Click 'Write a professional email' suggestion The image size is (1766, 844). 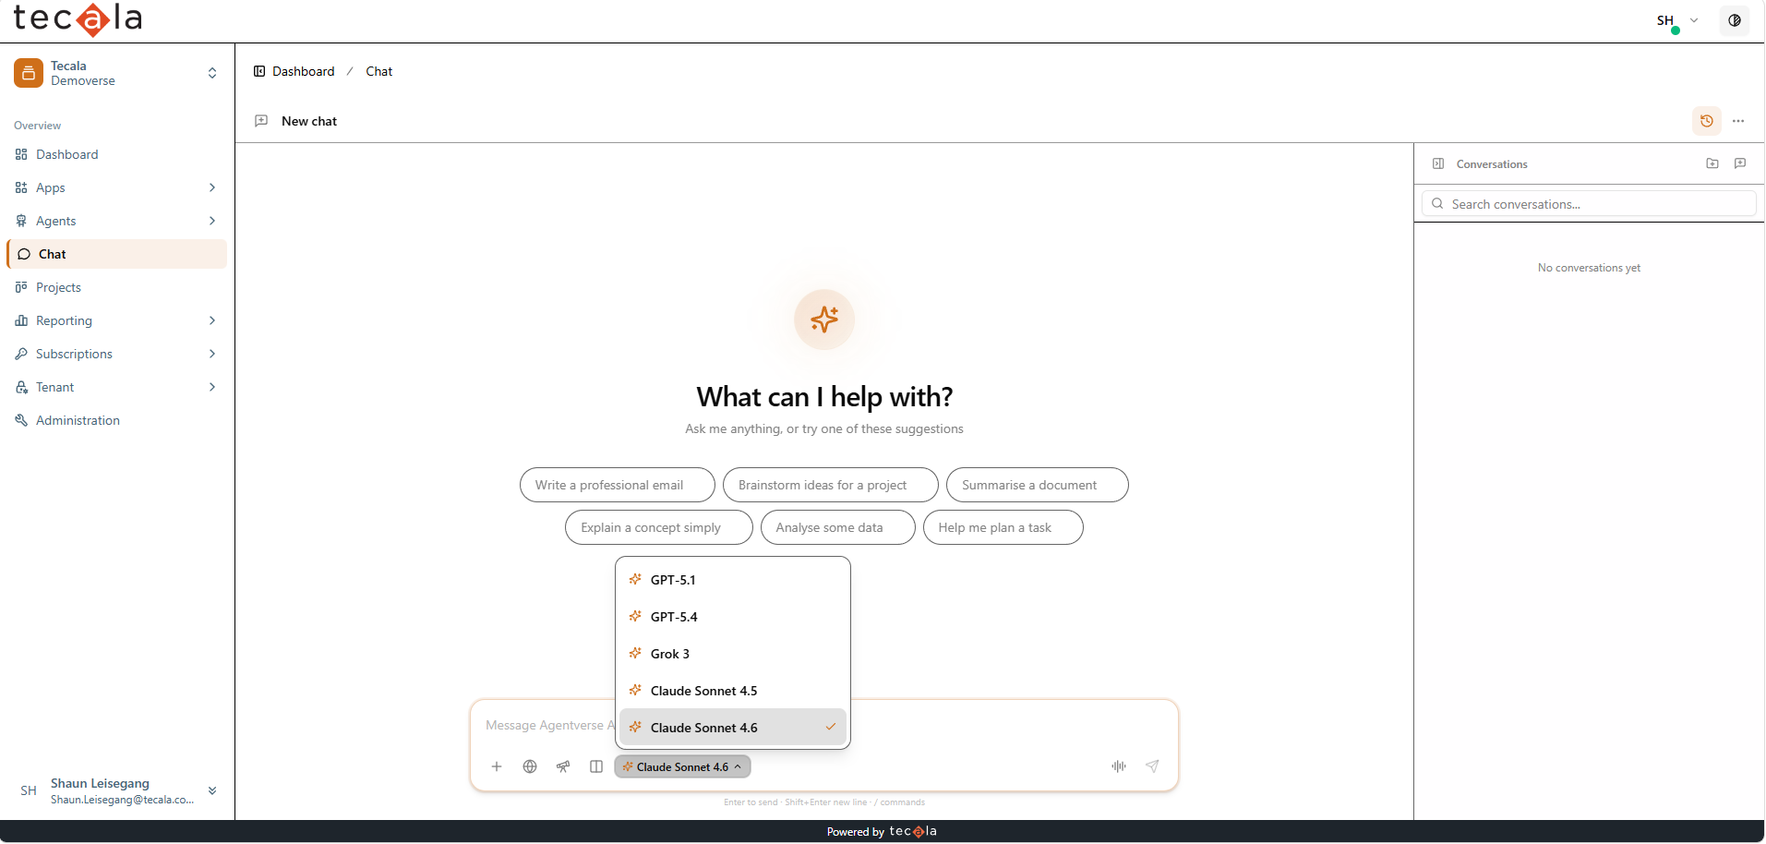pyautogui.click(x=618, y=485)
